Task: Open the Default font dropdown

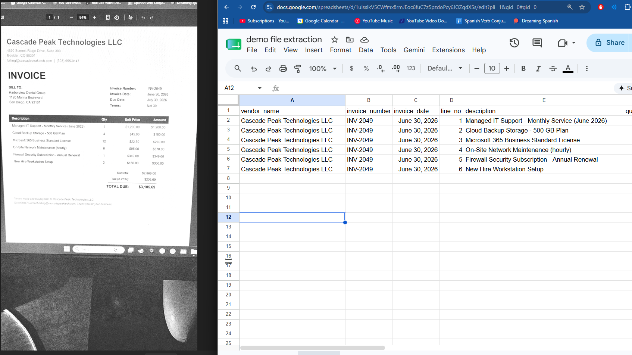Action: point(445,68)
